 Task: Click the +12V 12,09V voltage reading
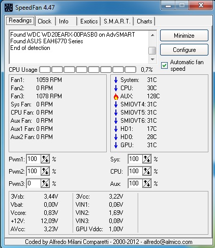(x=49, y=221)
